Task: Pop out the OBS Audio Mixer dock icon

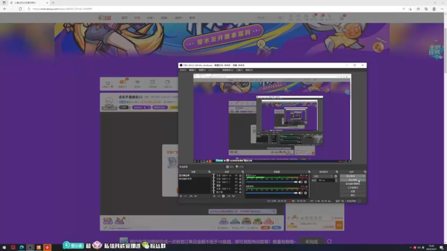Action: coord(309,172)
